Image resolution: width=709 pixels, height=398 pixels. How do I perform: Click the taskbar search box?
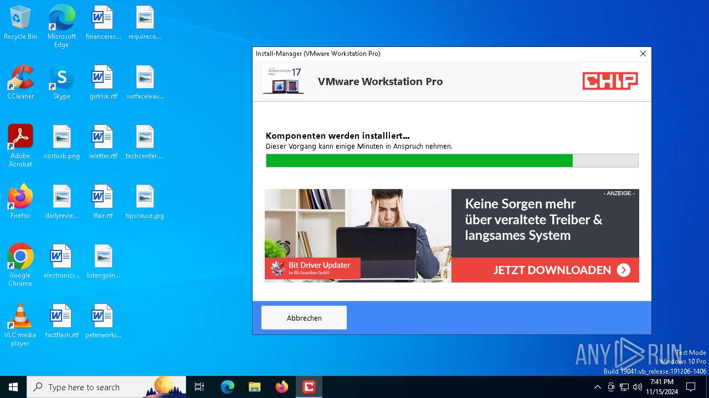point(106,387)
